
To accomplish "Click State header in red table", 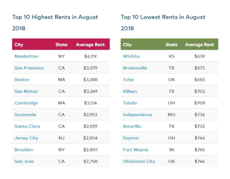I will [x=61, y=44].
